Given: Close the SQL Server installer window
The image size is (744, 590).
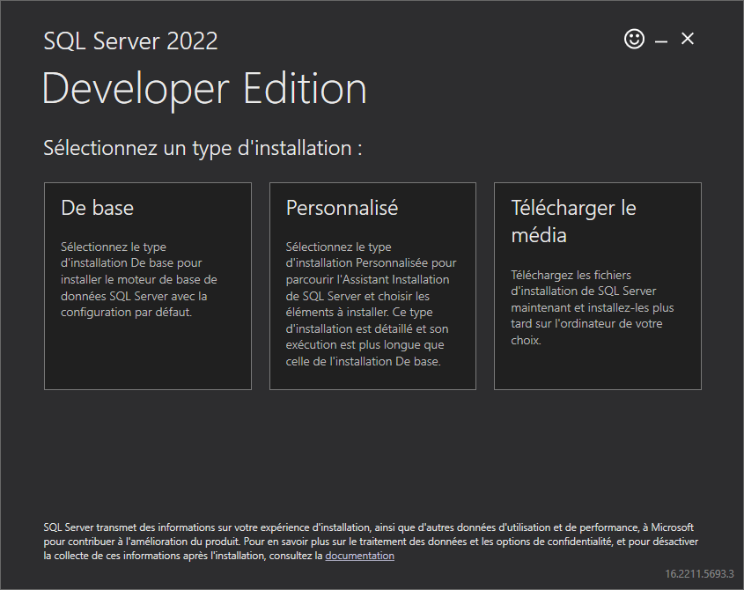Looking at the screenshot, I should click(687, 39).
